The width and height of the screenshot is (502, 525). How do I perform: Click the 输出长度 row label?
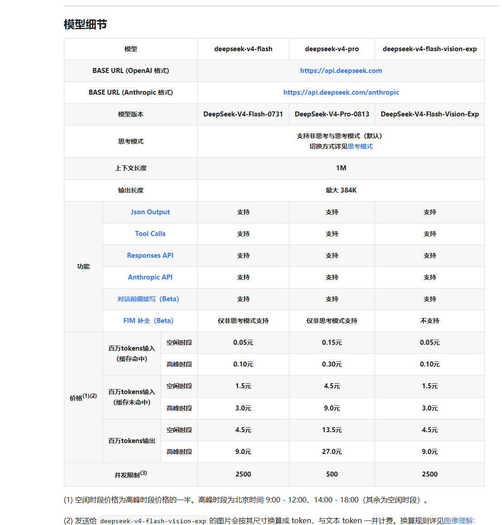(x=131, y=190)
